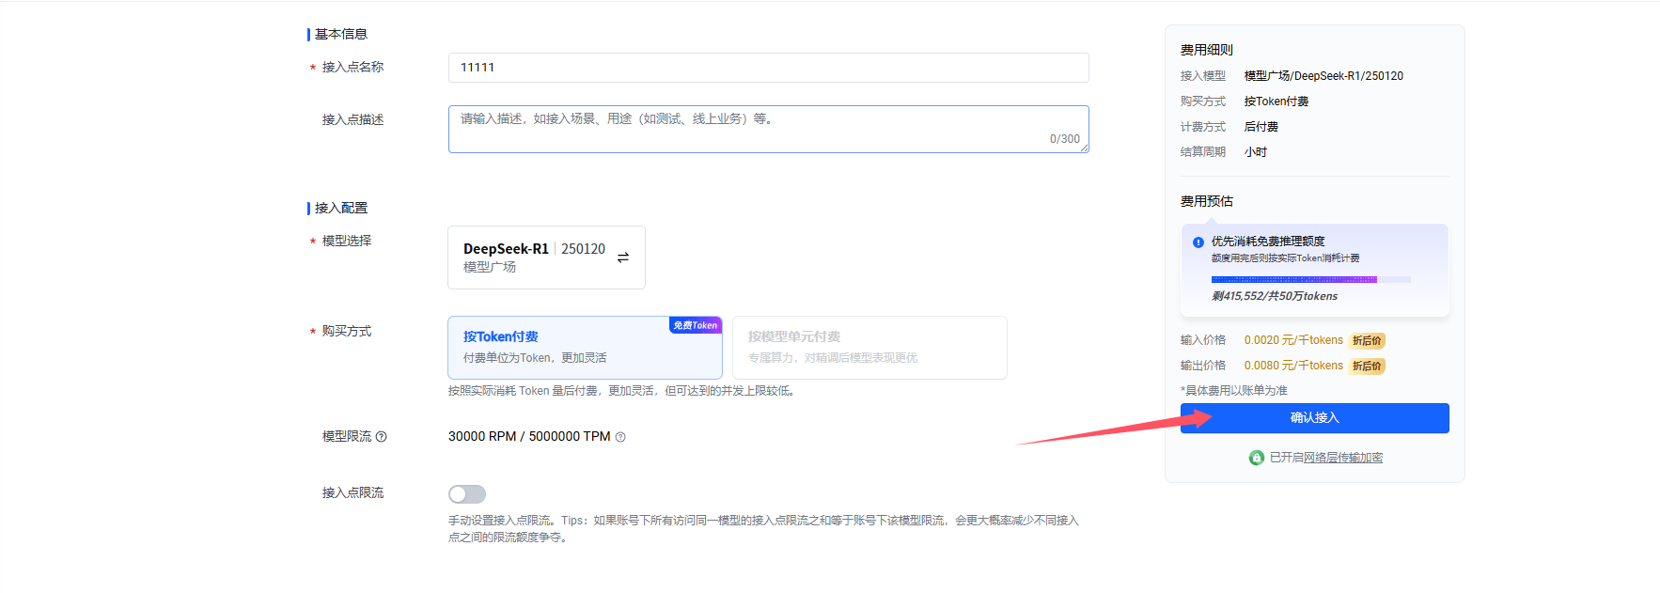The image size is (1660, 593).
Task: Click 手动设置接入点限流 tips text
Action: click(763, 529)
